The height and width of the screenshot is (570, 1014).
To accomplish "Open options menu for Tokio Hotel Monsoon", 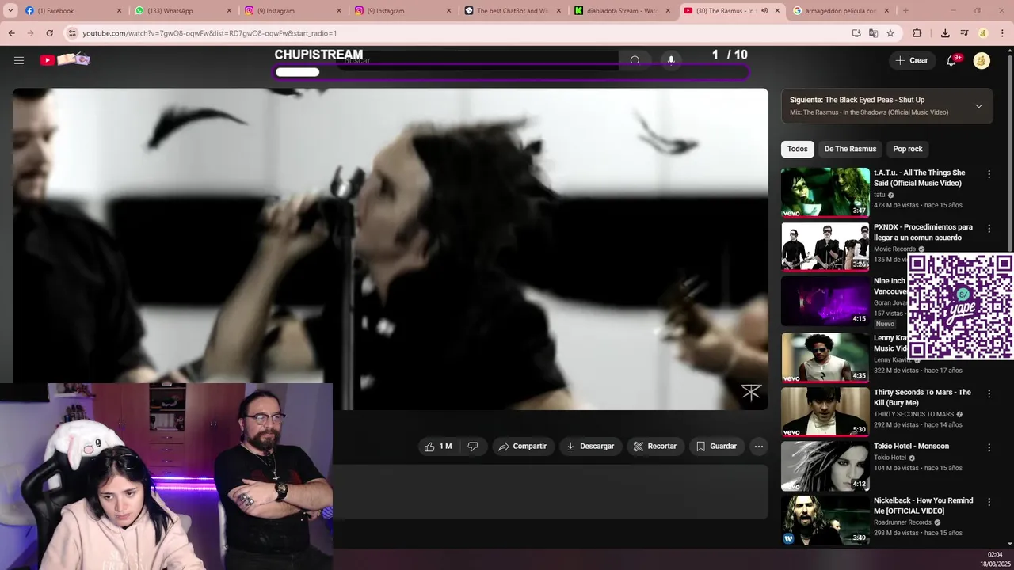I will [x=989, y=447].
